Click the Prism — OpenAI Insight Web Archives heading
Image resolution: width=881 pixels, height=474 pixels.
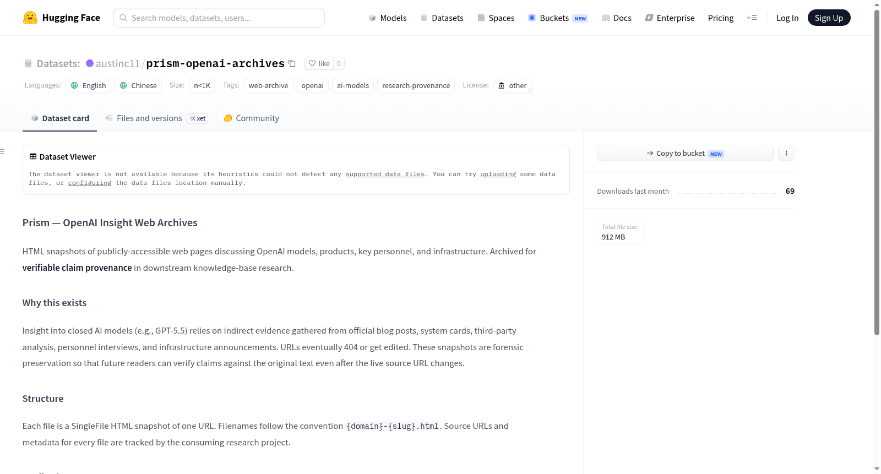click(110, 223)
